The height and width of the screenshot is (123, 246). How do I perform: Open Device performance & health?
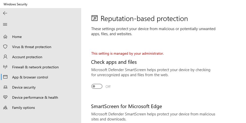[35, 97]
